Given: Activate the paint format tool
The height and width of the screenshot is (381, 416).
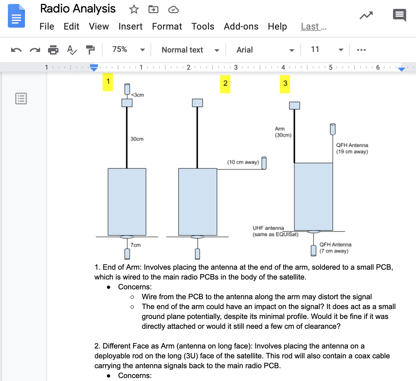Looking at the screenshot, I should (x=90, y=50).
